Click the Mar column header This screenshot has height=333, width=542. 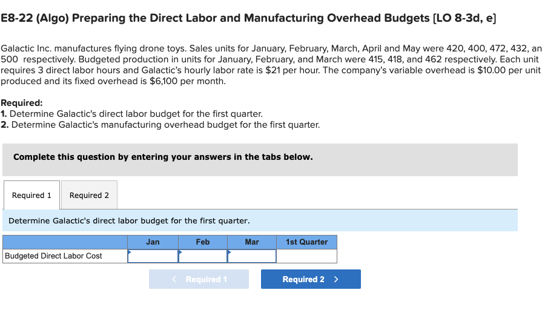(252, 242)
